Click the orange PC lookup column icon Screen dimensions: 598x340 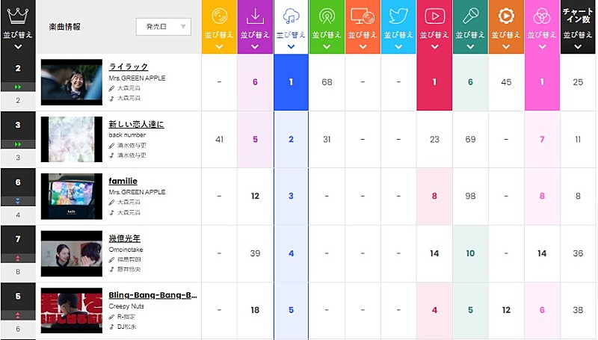[363, 16]
